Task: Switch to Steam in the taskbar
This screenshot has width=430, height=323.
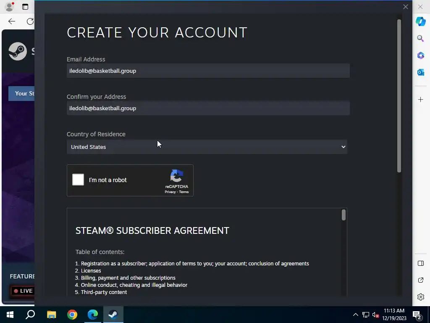Action: (113, 315)
